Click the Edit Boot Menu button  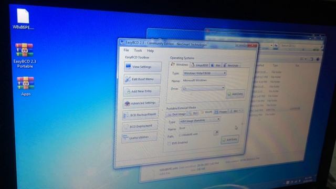point(142,79)
